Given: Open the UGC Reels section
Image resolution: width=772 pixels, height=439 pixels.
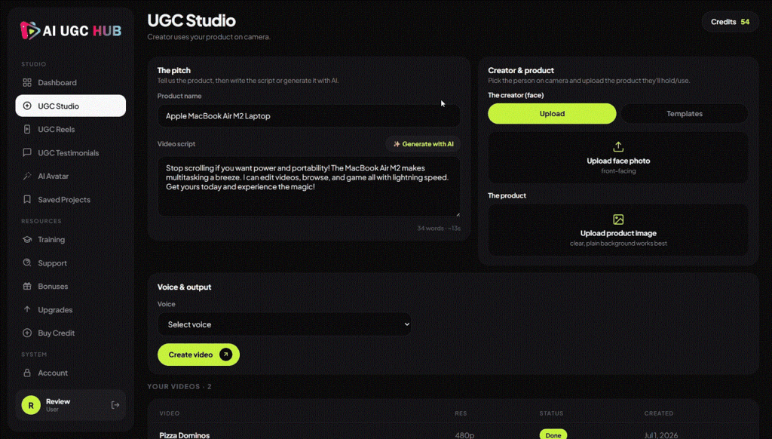Looking at the screenshot, I should click(70, 129).
